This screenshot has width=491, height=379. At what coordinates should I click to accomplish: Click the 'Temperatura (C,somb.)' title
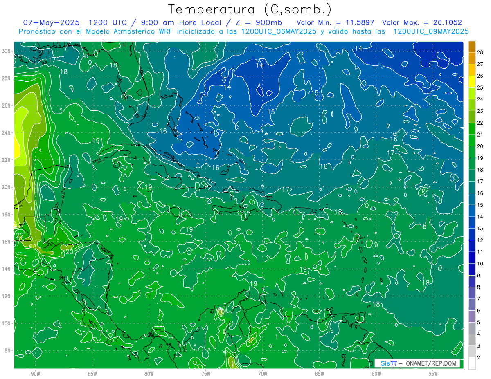[250, 9]
